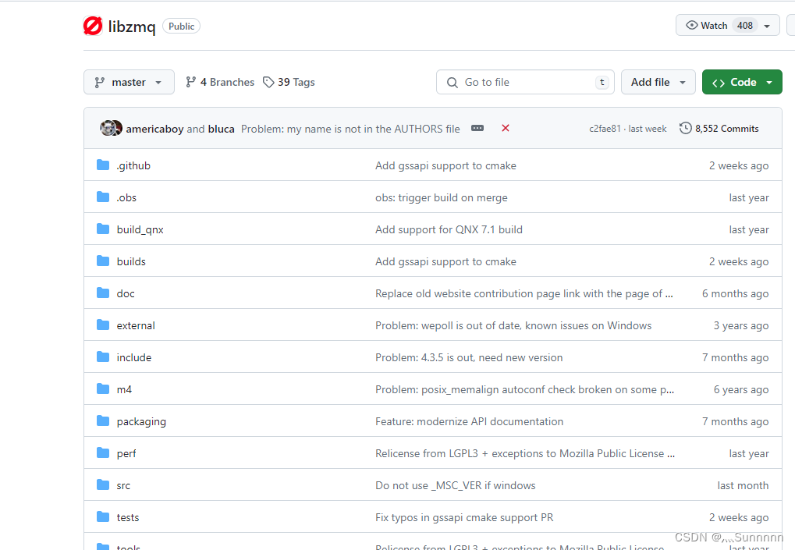Click '3 years ago' timestamp in external row
This screenshot has width=795, height=550.
740,325
